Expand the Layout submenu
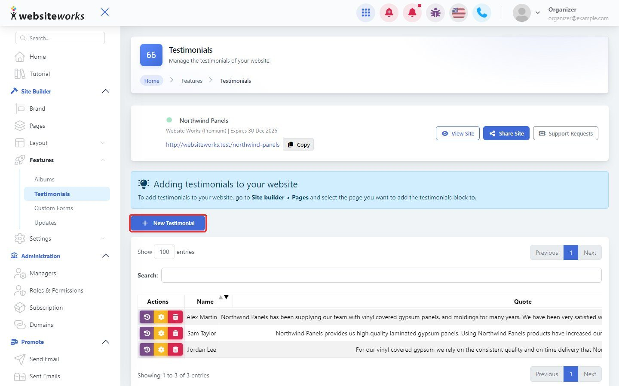619x386 pixels. click(103, 143)
